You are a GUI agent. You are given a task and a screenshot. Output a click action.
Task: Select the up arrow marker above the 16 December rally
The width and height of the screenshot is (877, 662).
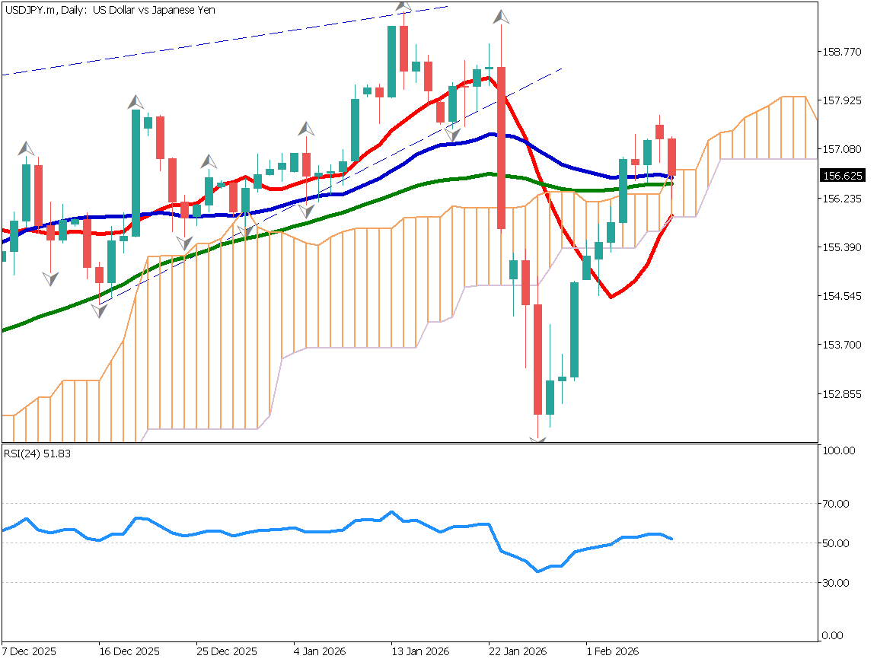point(135,103)
